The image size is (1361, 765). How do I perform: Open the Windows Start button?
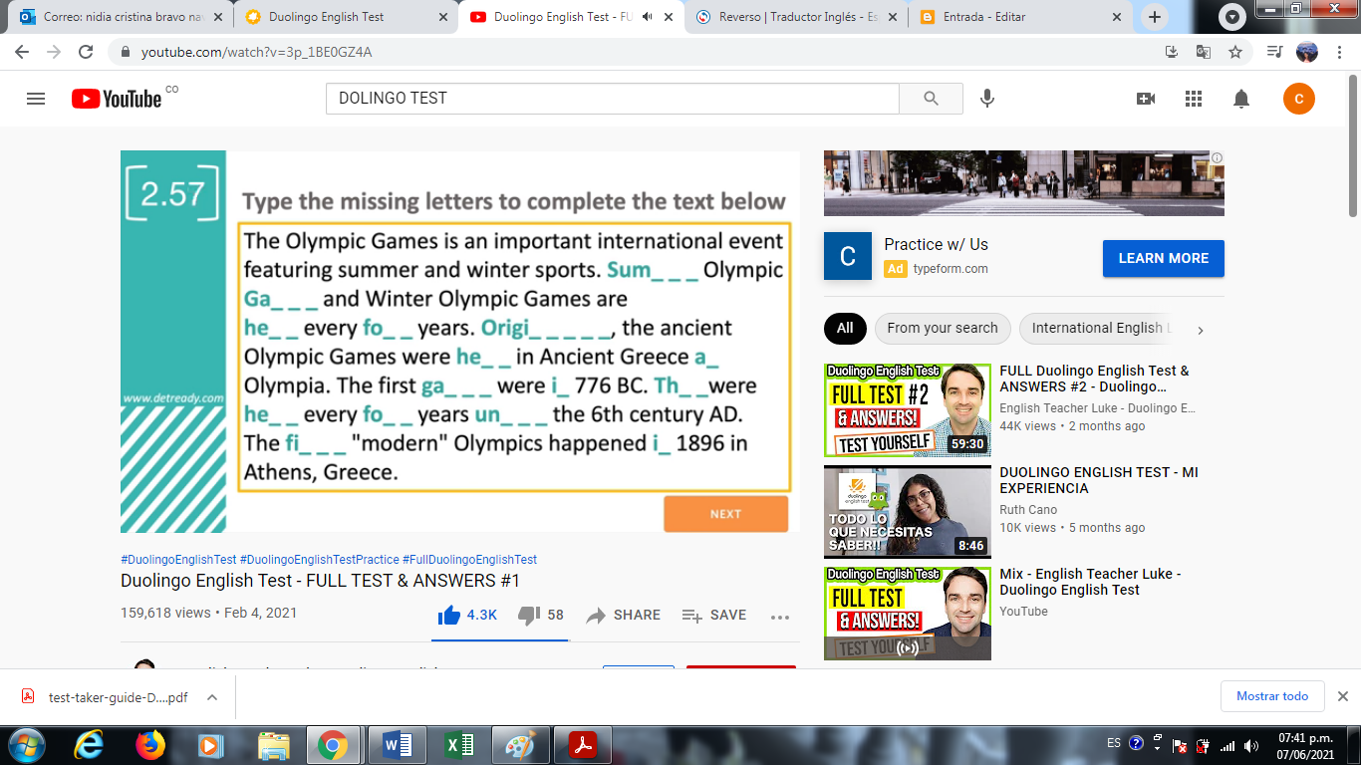[x=24, y=745]
